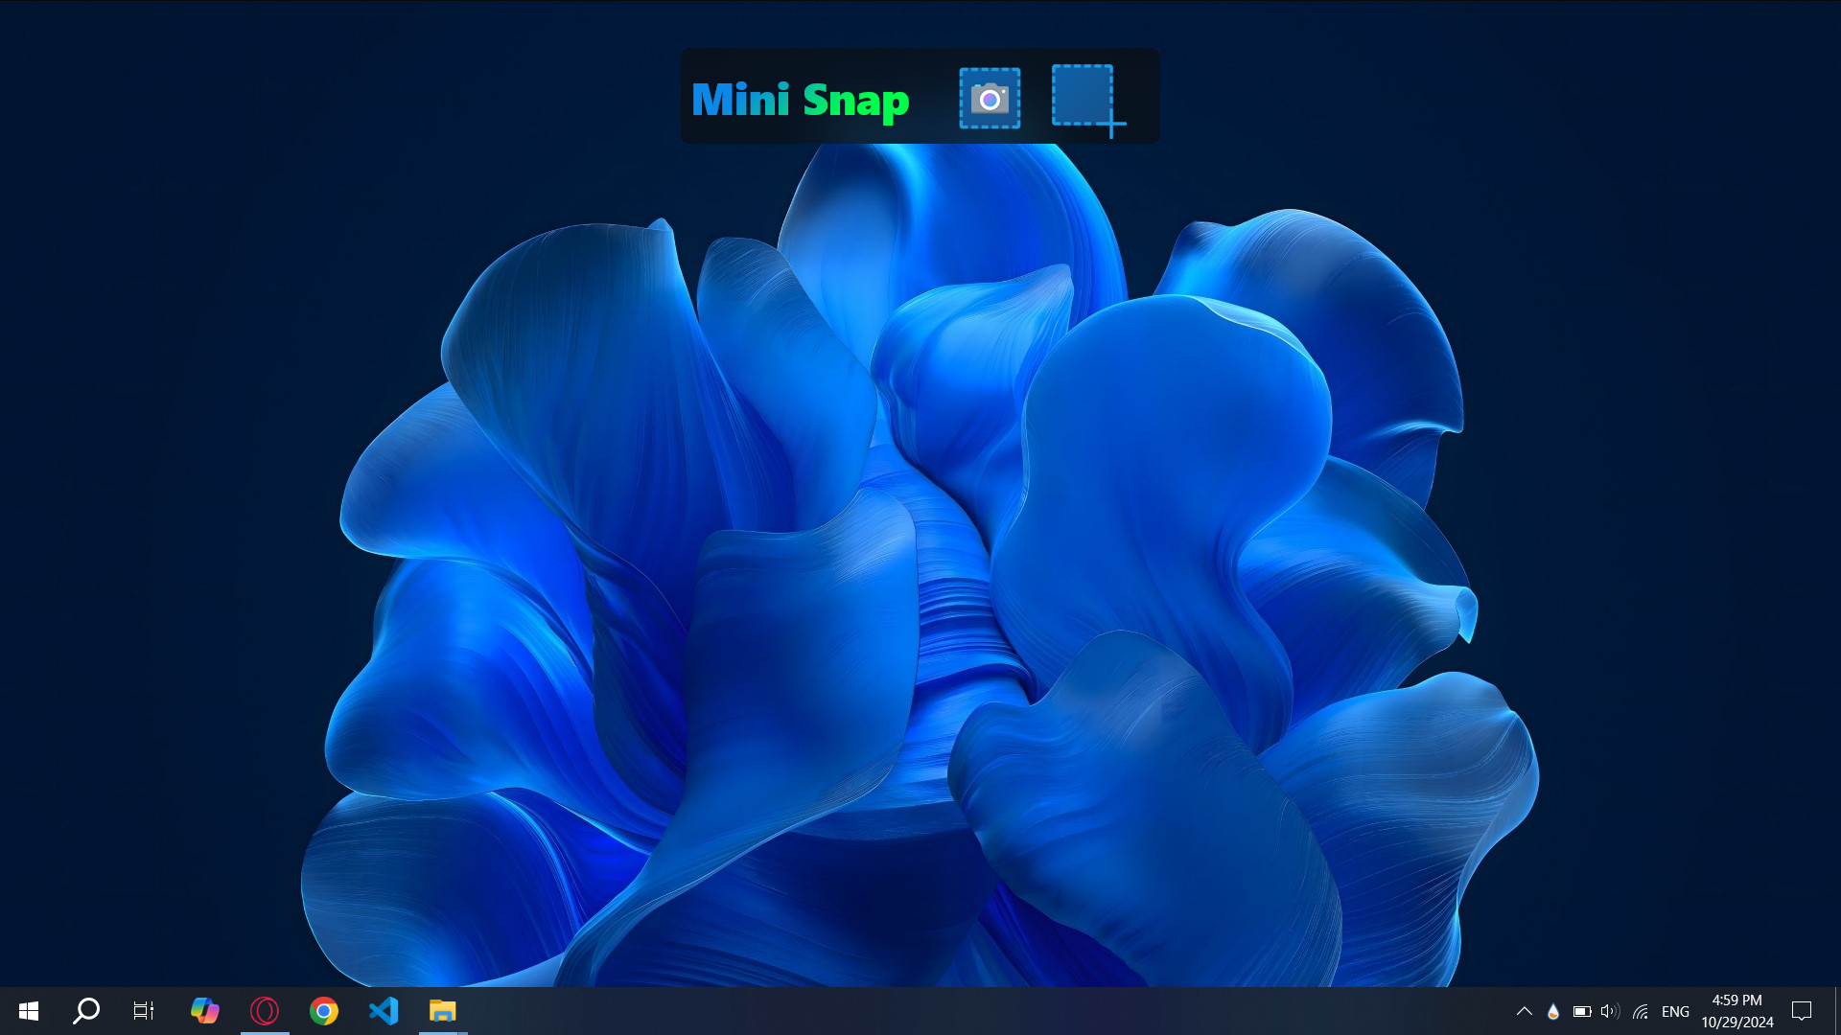Check battery status tray icon
Screen dimensions: 1841x1035
1582,1011
